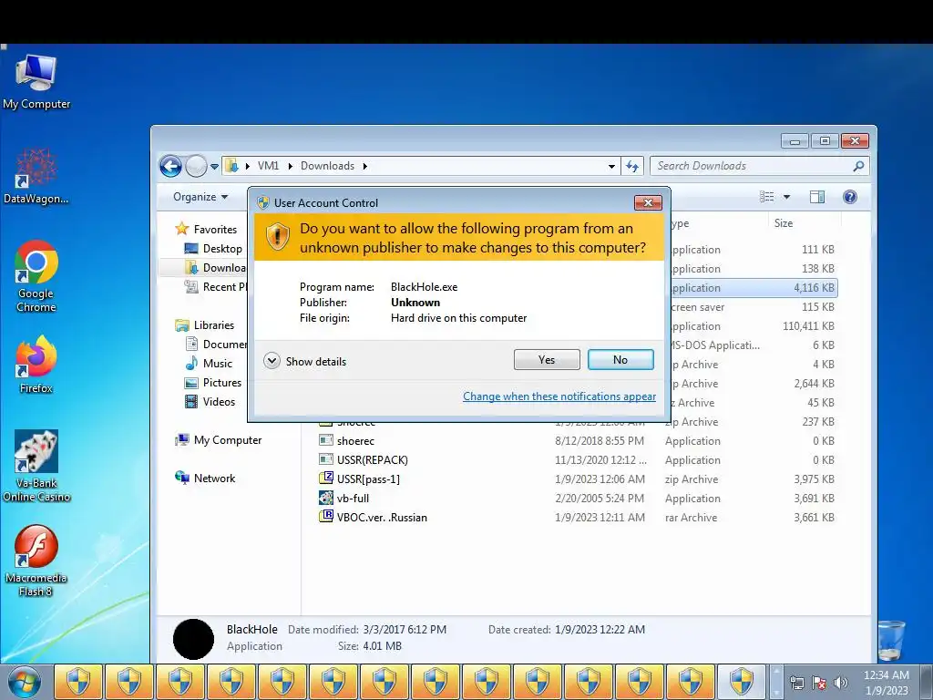Image resolution: width=933 pixels, height=700 pixels.
Task: Click inside Search Downloads field
Action: (750, 166)
